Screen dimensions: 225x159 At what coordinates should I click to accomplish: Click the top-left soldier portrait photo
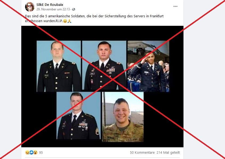click(59, 66)
